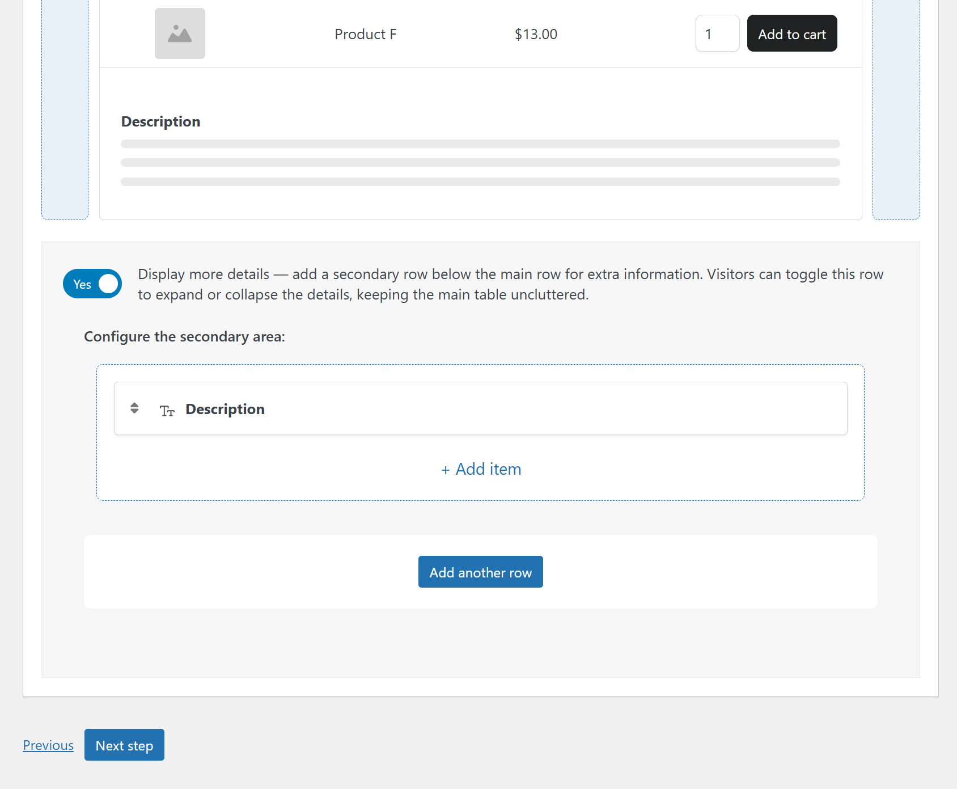Proceed with the Next step button

coord(124,745)
